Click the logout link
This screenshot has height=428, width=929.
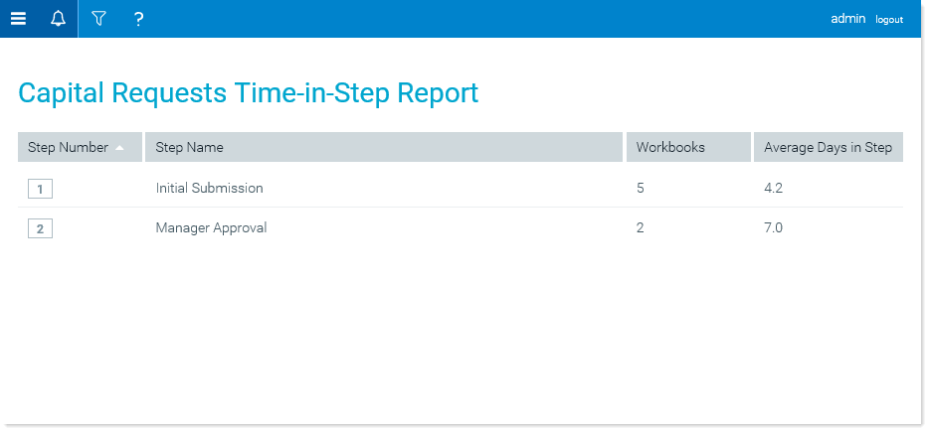889,20
